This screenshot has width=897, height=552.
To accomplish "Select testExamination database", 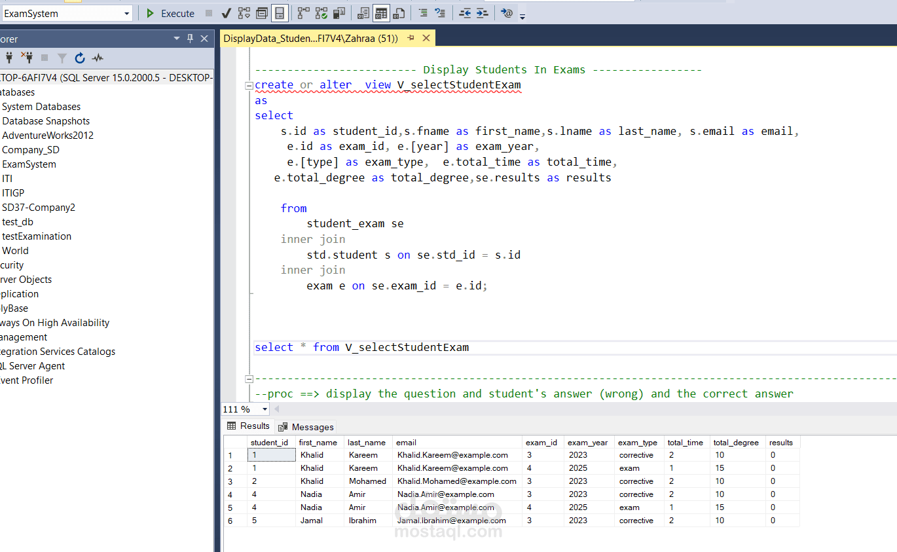I will (x=37, y=236).
